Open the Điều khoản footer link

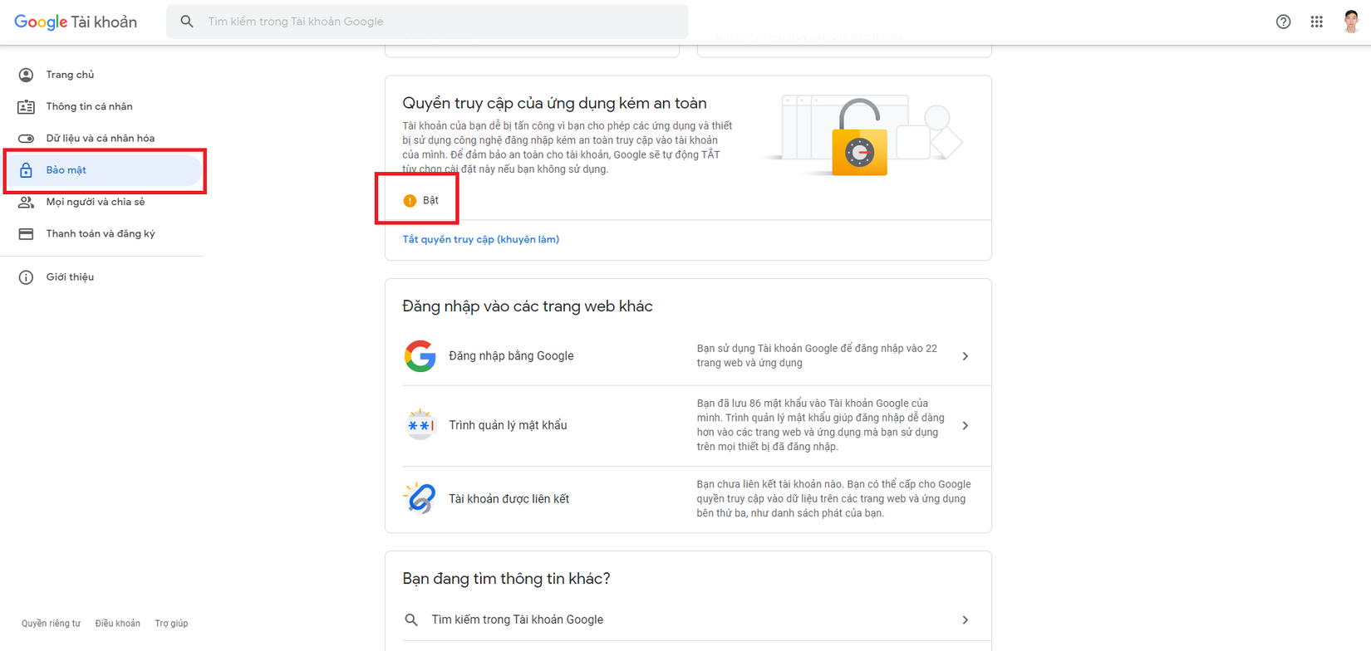117,624
